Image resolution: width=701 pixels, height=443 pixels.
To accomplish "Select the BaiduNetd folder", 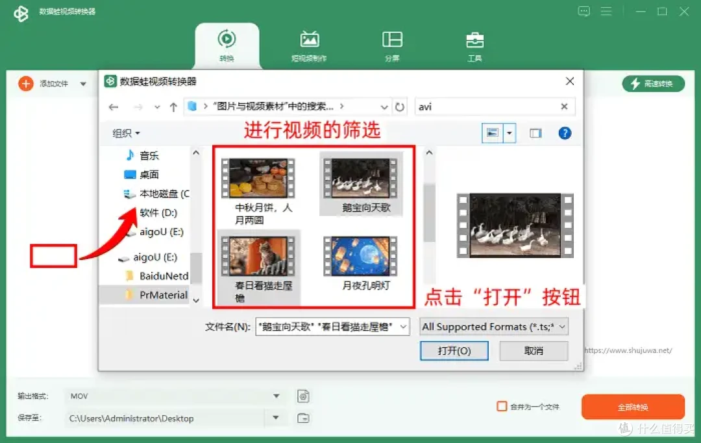I will point(156,276).
